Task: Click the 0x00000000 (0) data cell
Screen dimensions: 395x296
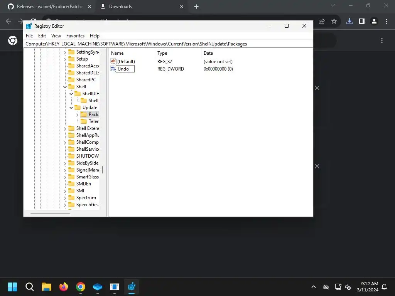Action: coord(218,69)
